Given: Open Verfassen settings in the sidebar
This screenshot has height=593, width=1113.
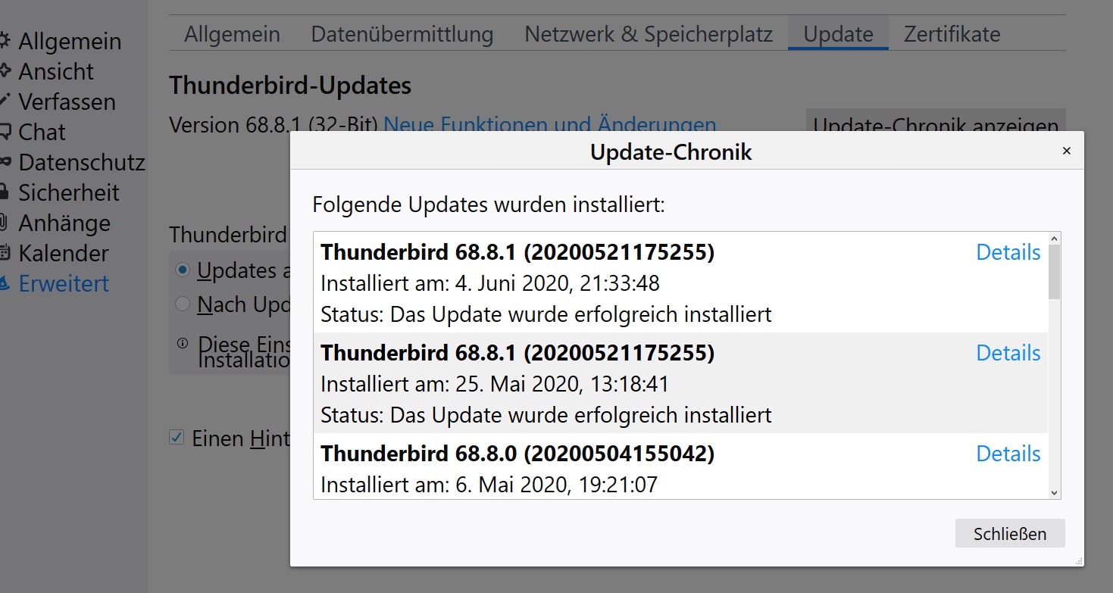Looking at the screenshot, I should [x=67, y=101].
